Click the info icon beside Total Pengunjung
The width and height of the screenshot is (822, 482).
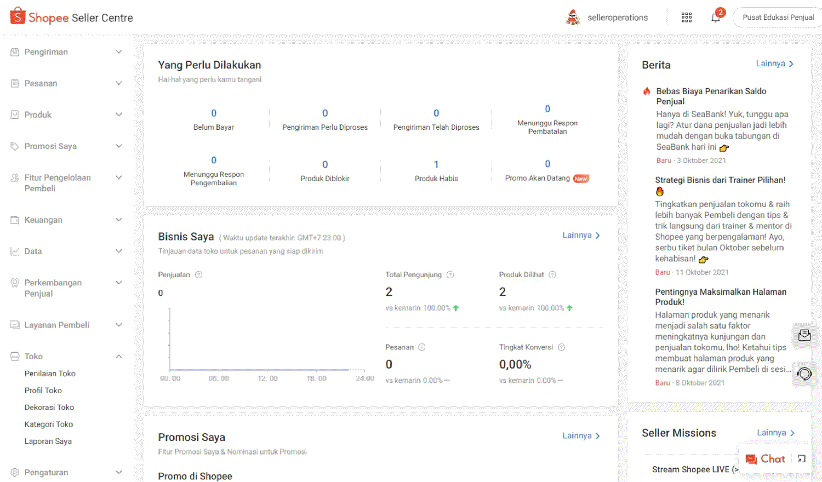(x=450, y=275)
